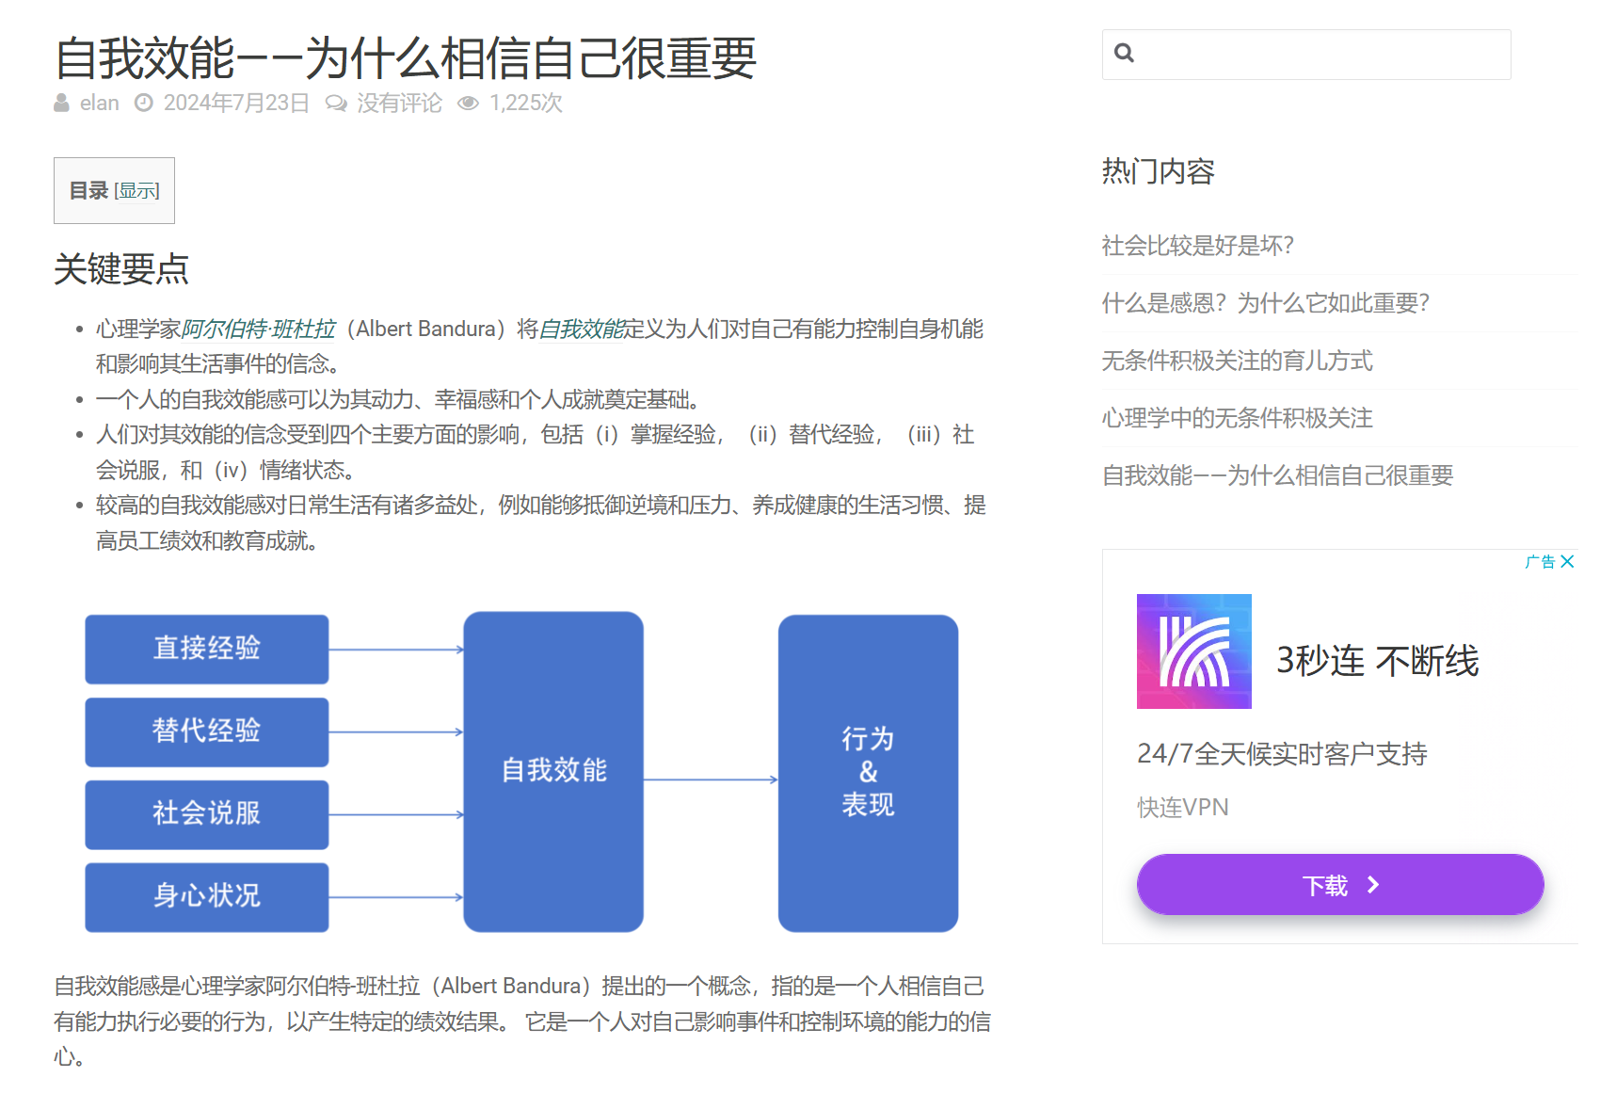Image resolution: width=1616 pixels, height=1093 pixels.
Task: Click the author user icon beside elan
Action: pos(62,103)
